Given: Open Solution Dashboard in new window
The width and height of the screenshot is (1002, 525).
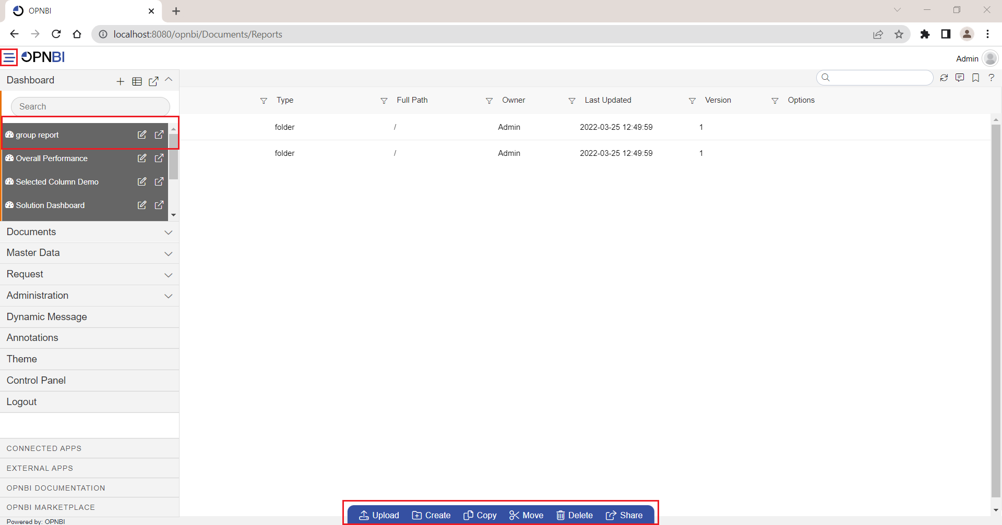Looking at the screenshot, I should click(x=159, y=205).
